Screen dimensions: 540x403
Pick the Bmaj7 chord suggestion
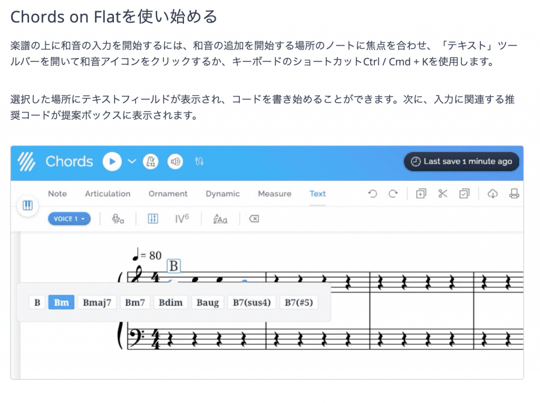coord(97,302)
